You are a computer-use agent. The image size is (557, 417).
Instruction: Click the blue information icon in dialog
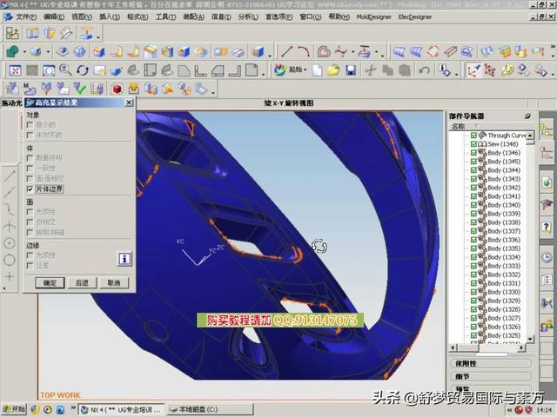(x=124, y=259)
